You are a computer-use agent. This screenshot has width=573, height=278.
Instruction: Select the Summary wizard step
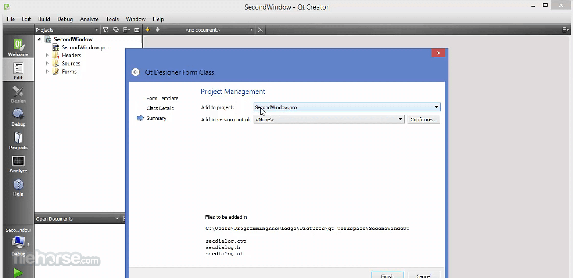(156, 118)
